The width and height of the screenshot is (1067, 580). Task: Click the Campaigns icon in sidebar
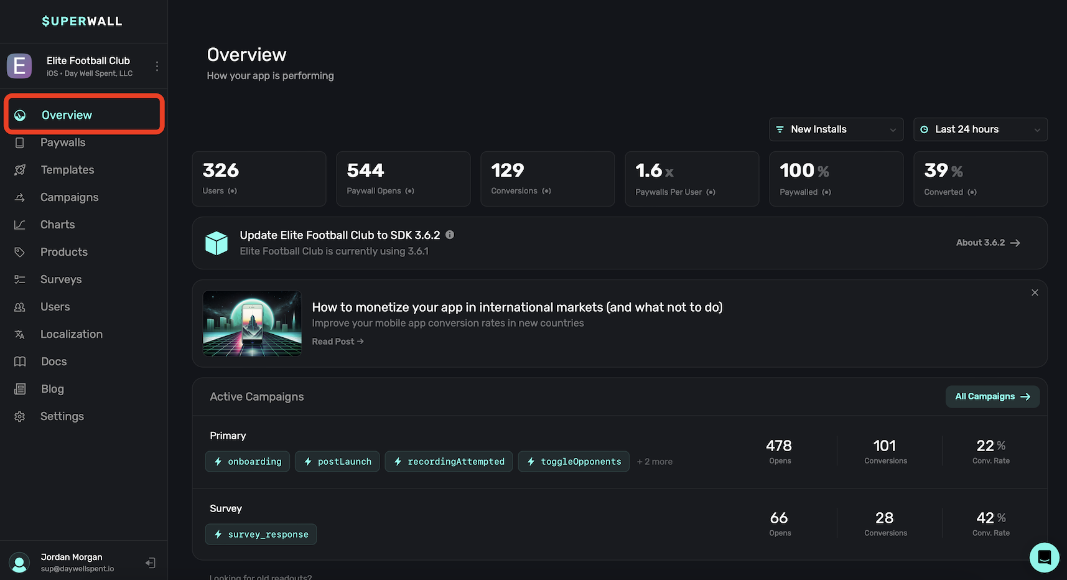pos(20,197)
